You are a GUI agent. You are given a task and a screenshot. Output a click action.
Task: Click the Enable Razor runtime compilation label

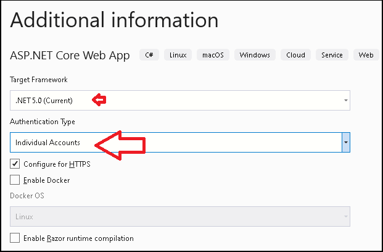coord(78,238)
